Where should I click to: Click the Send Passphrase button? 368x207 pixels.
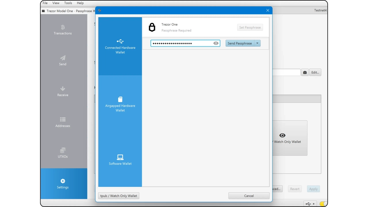(x=240, y=43)
